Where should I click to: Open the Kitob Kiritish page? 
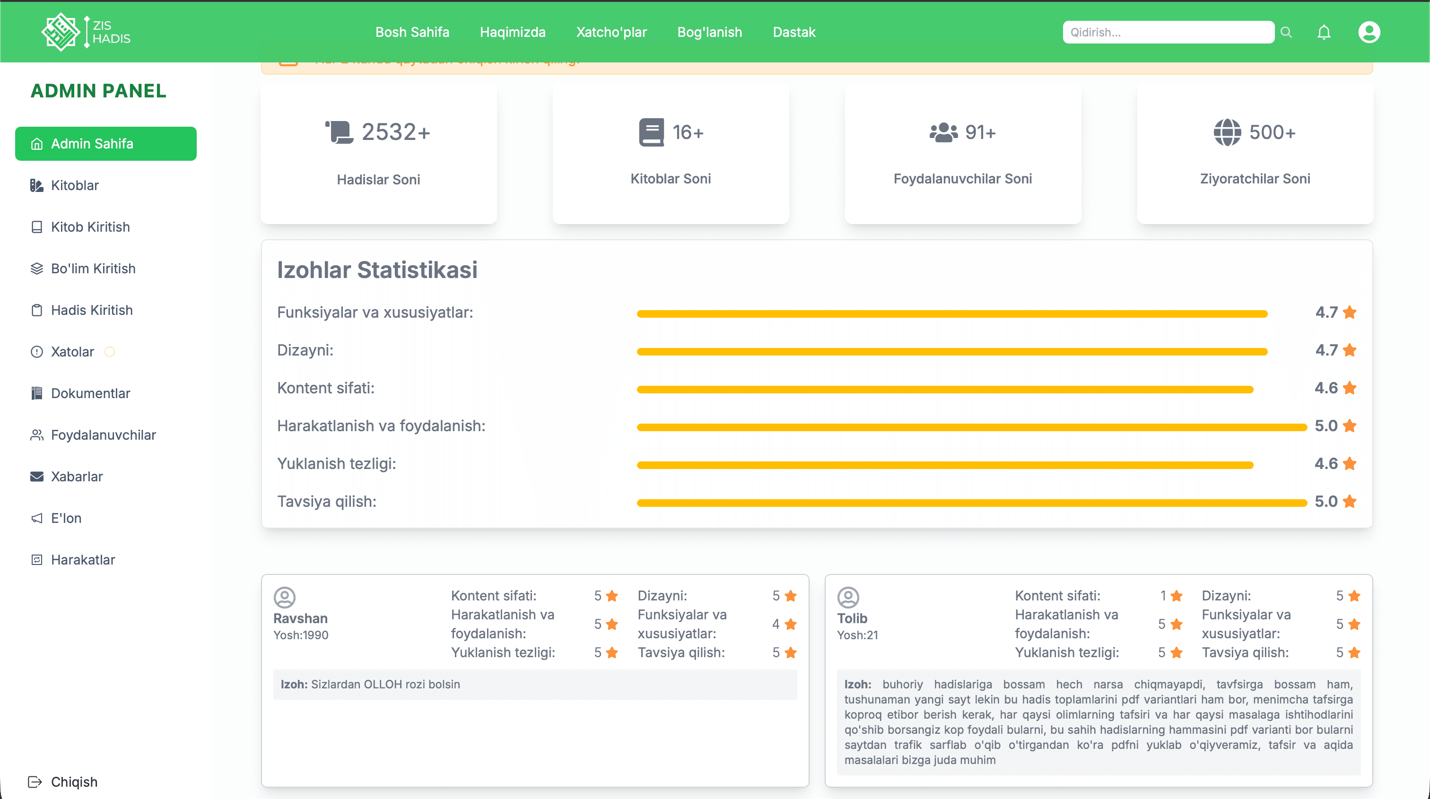(x=90, y=226)
